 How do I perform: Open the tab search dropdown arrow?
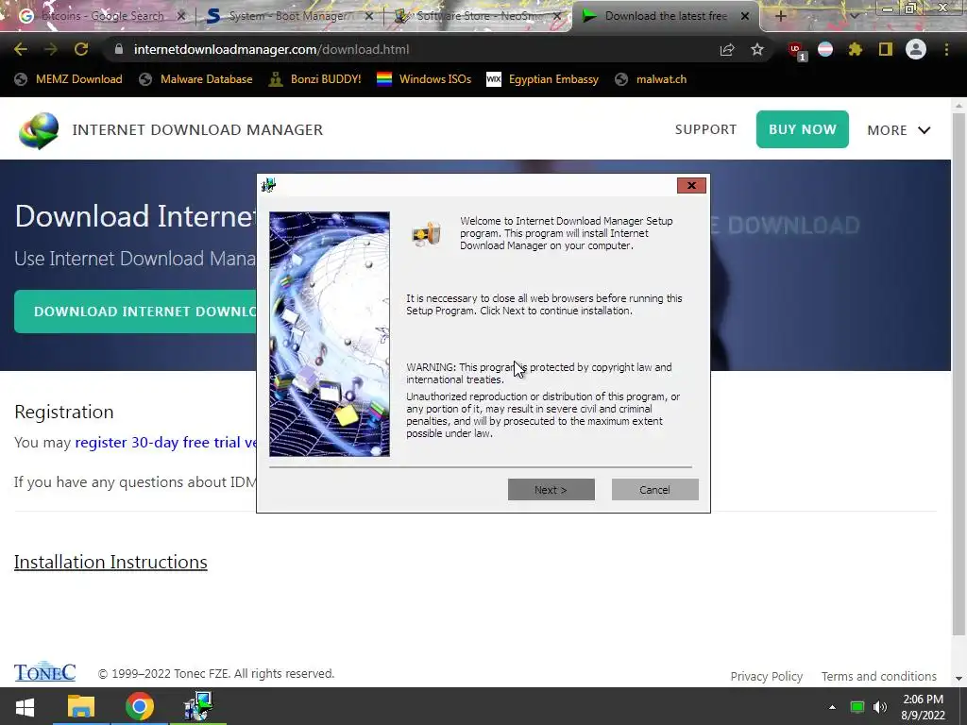pos(854,15)
